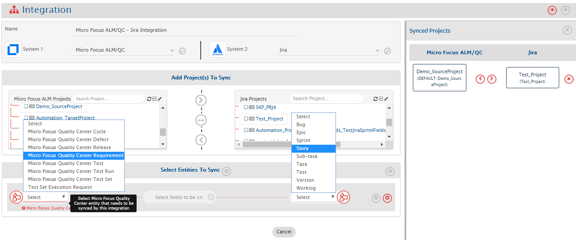Pick Story from the Jira entity list
Viewport: 576px width, 240px height.
[303, 148]
